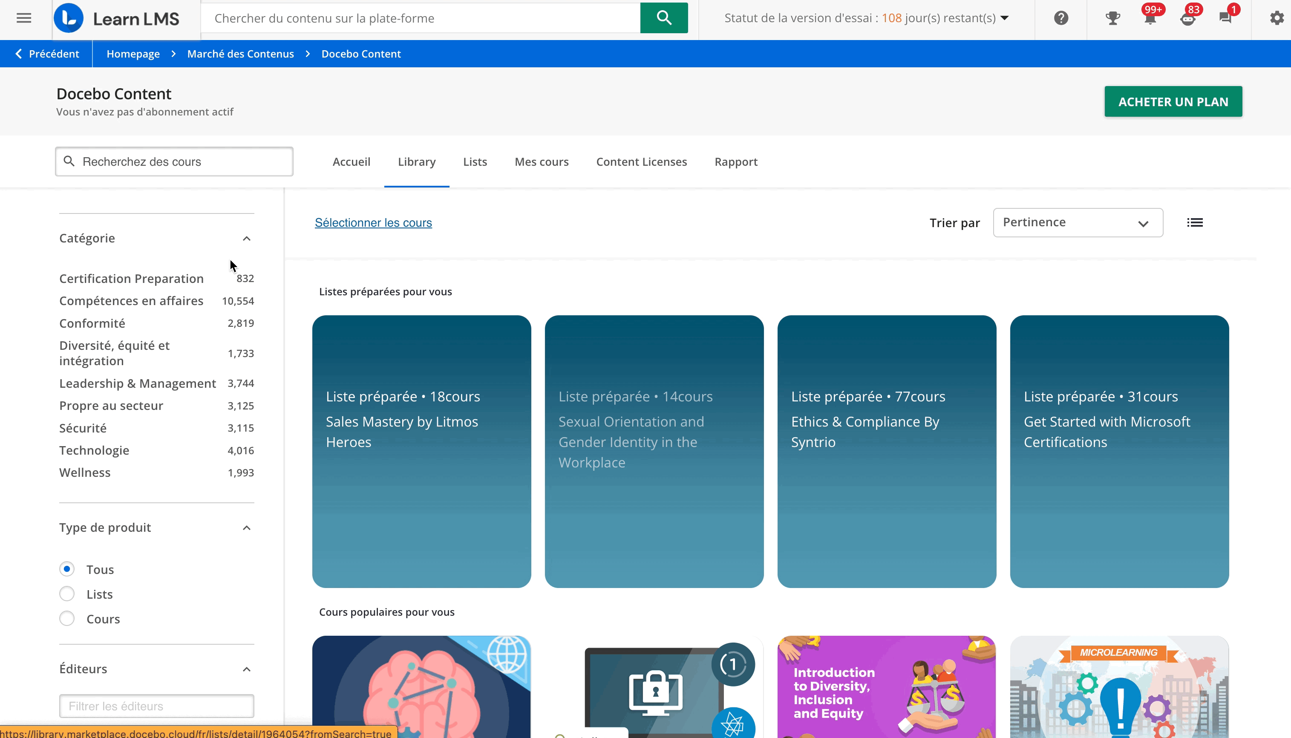Select the Cours product type radio
Screen dimensions: 1291x738
(67, 618)
